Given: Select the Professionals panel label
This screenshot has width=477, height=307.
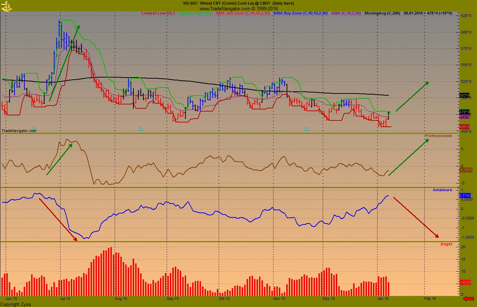Looking at the screenshot, I should pos(439,136).
